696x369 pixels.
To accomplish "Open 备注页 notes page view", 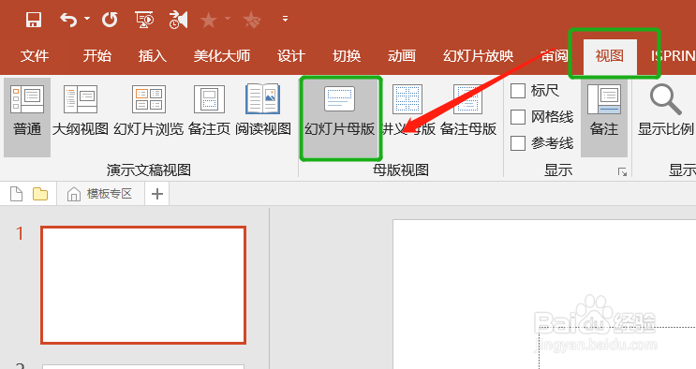I will pos(209,111).
